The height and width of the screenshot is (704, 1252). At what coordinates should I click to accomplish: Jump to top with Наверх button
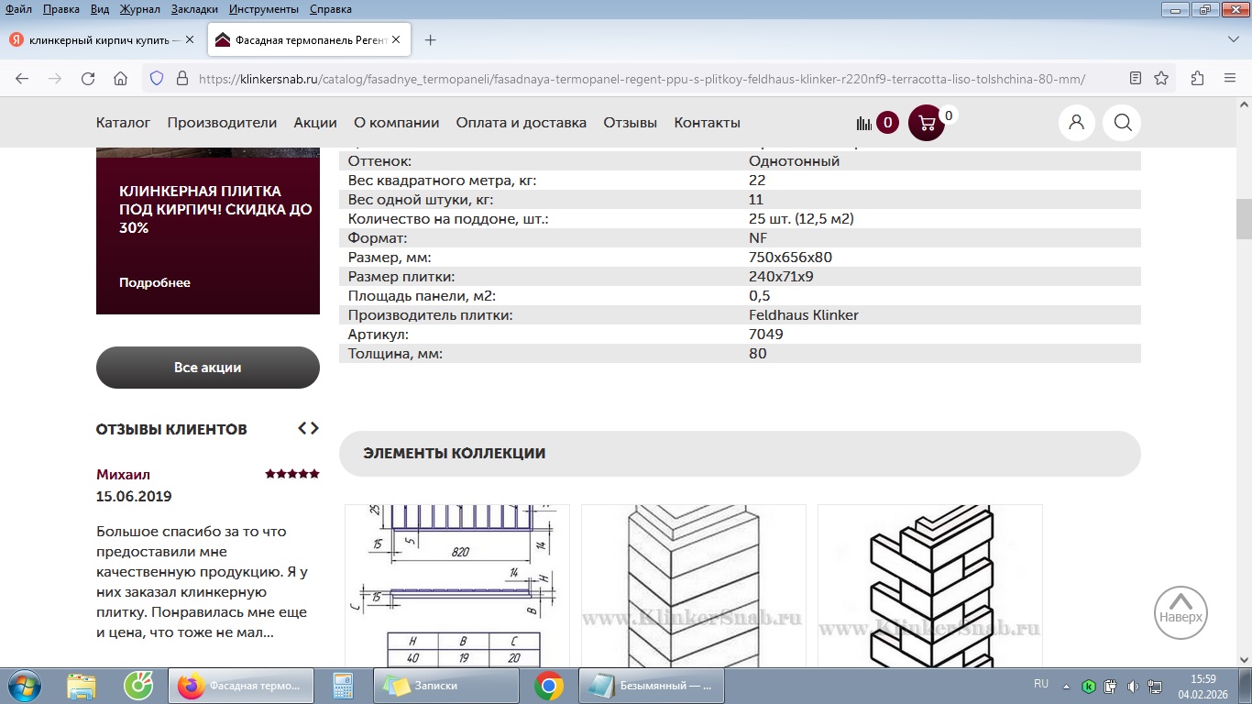coord(1181,612)
